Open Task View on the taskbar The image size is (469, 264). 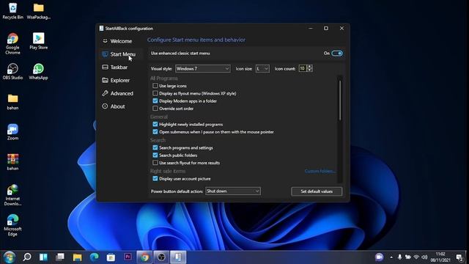(x=60, y=257)
